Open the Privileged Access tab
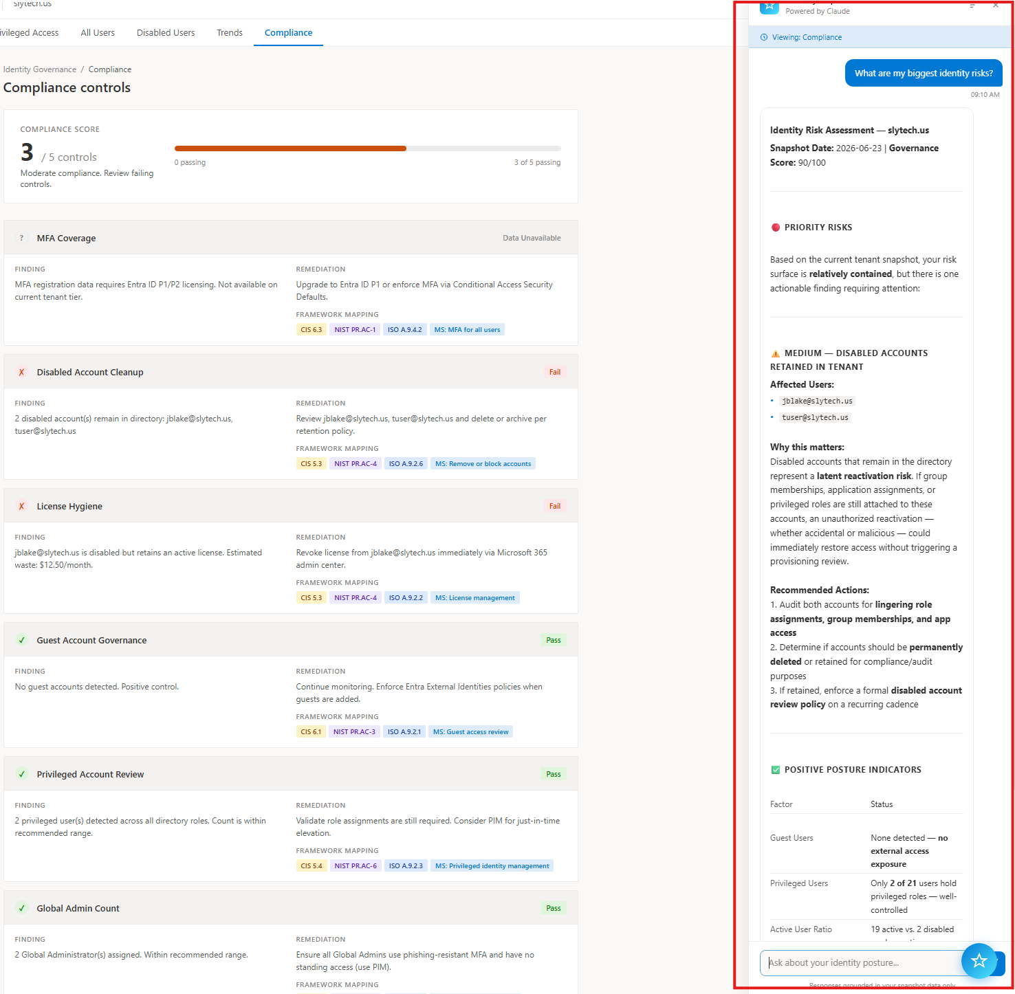Image resolution: width=1015 pixels, height=994 pixels. [30, 32]
